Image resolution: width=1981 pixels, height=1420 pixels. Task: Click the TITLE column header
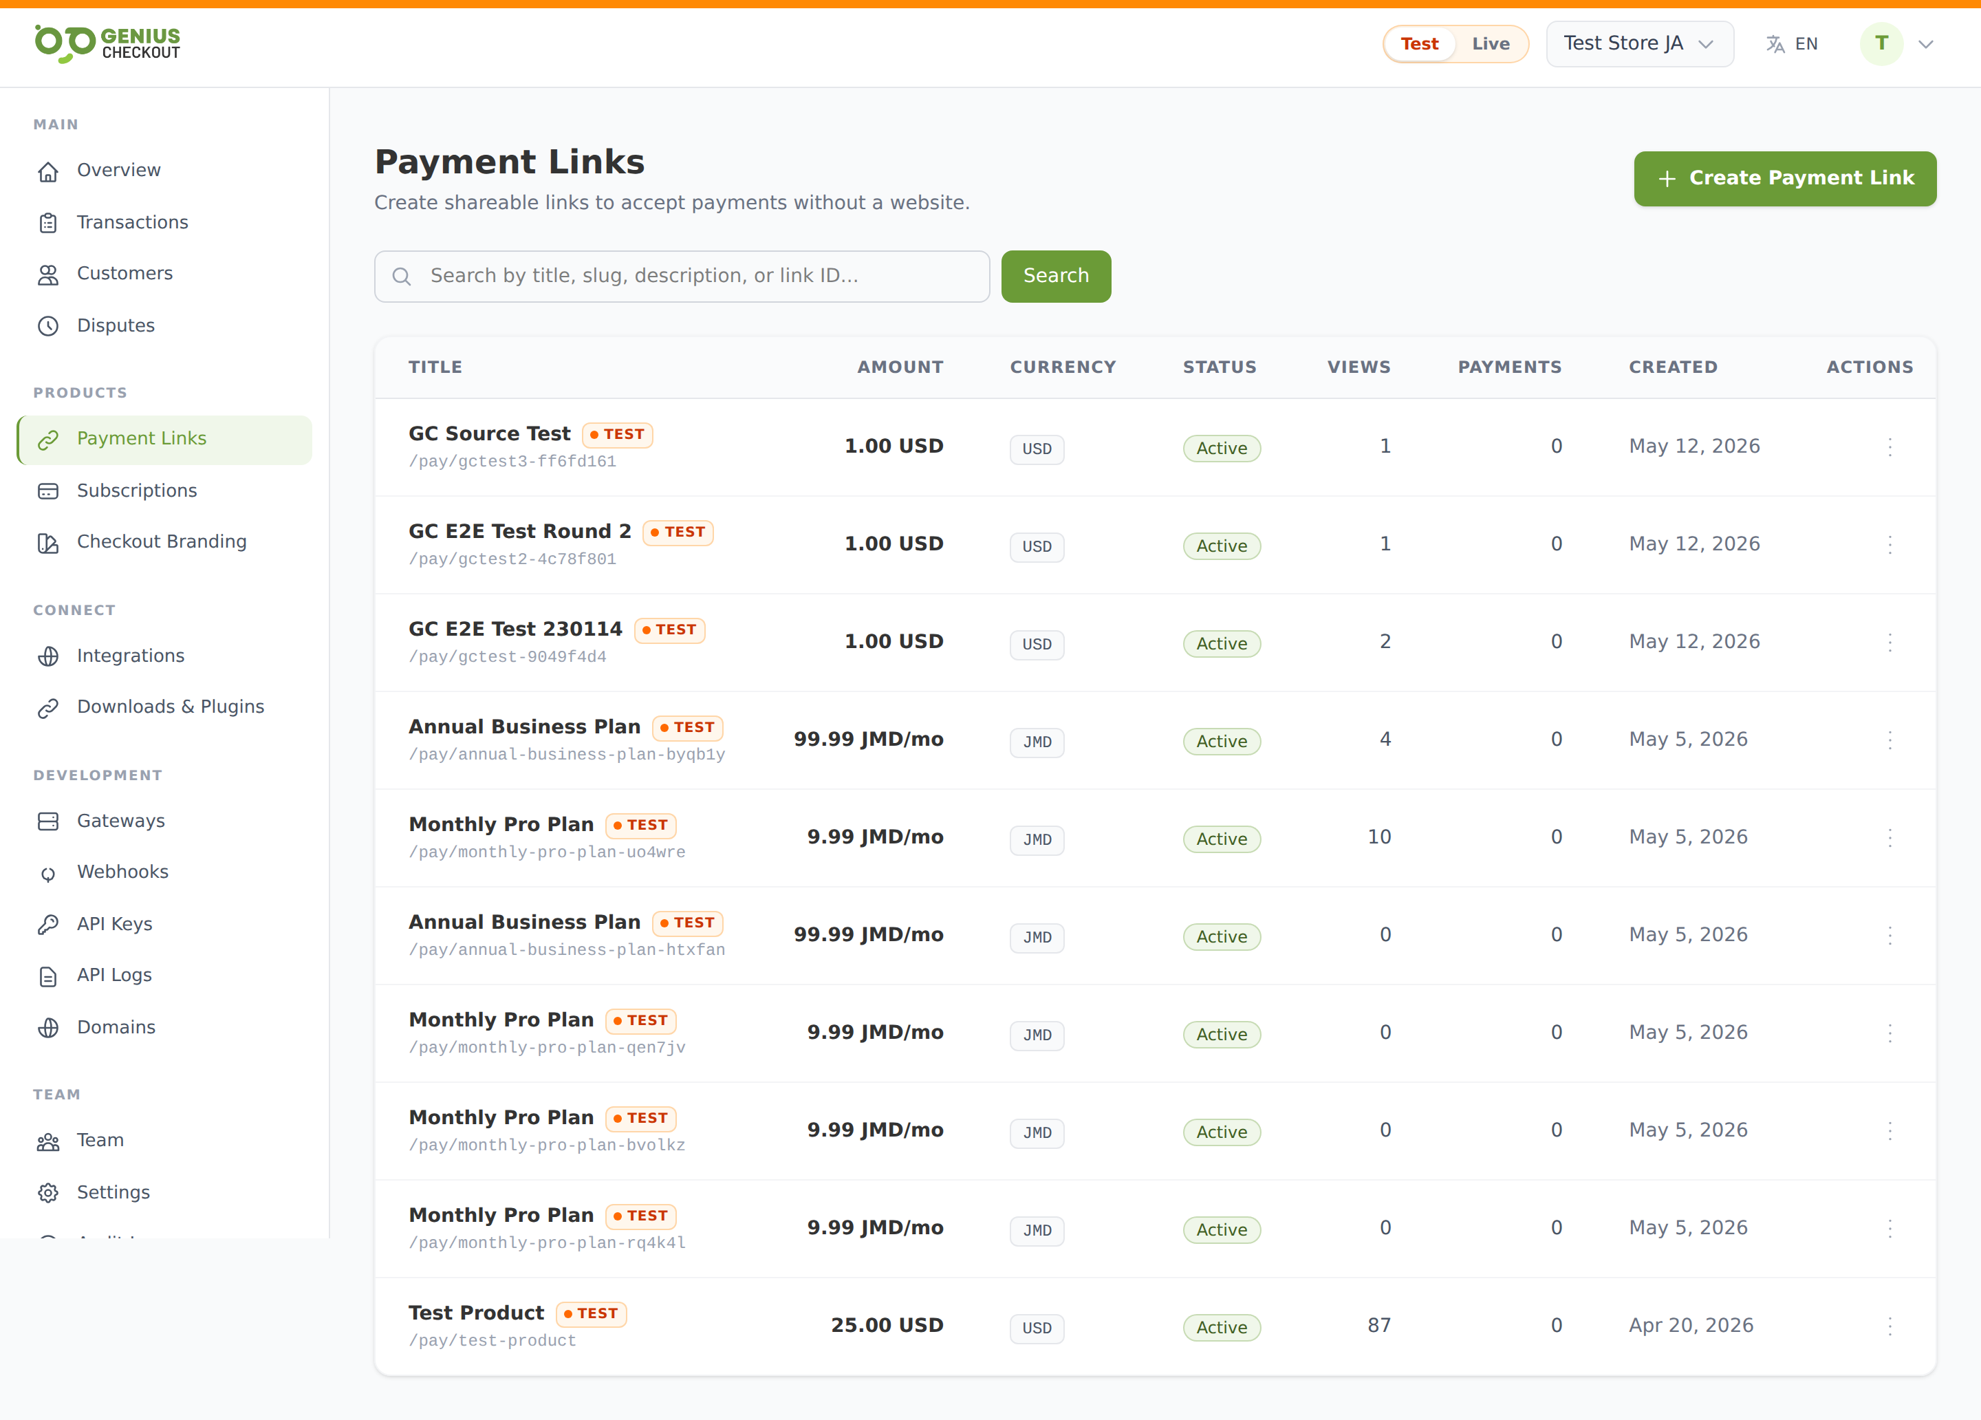pos(435,367)
